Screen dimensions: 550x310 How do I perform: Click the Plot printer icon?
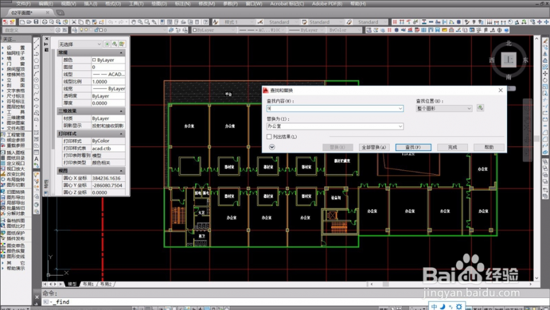click(45, 22)
